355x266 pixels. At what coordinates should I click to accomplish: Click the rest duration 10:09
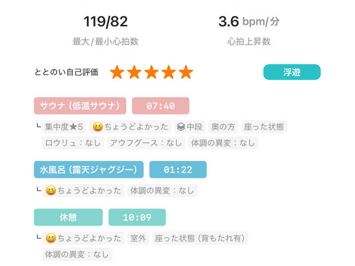(x=137, y=217)
